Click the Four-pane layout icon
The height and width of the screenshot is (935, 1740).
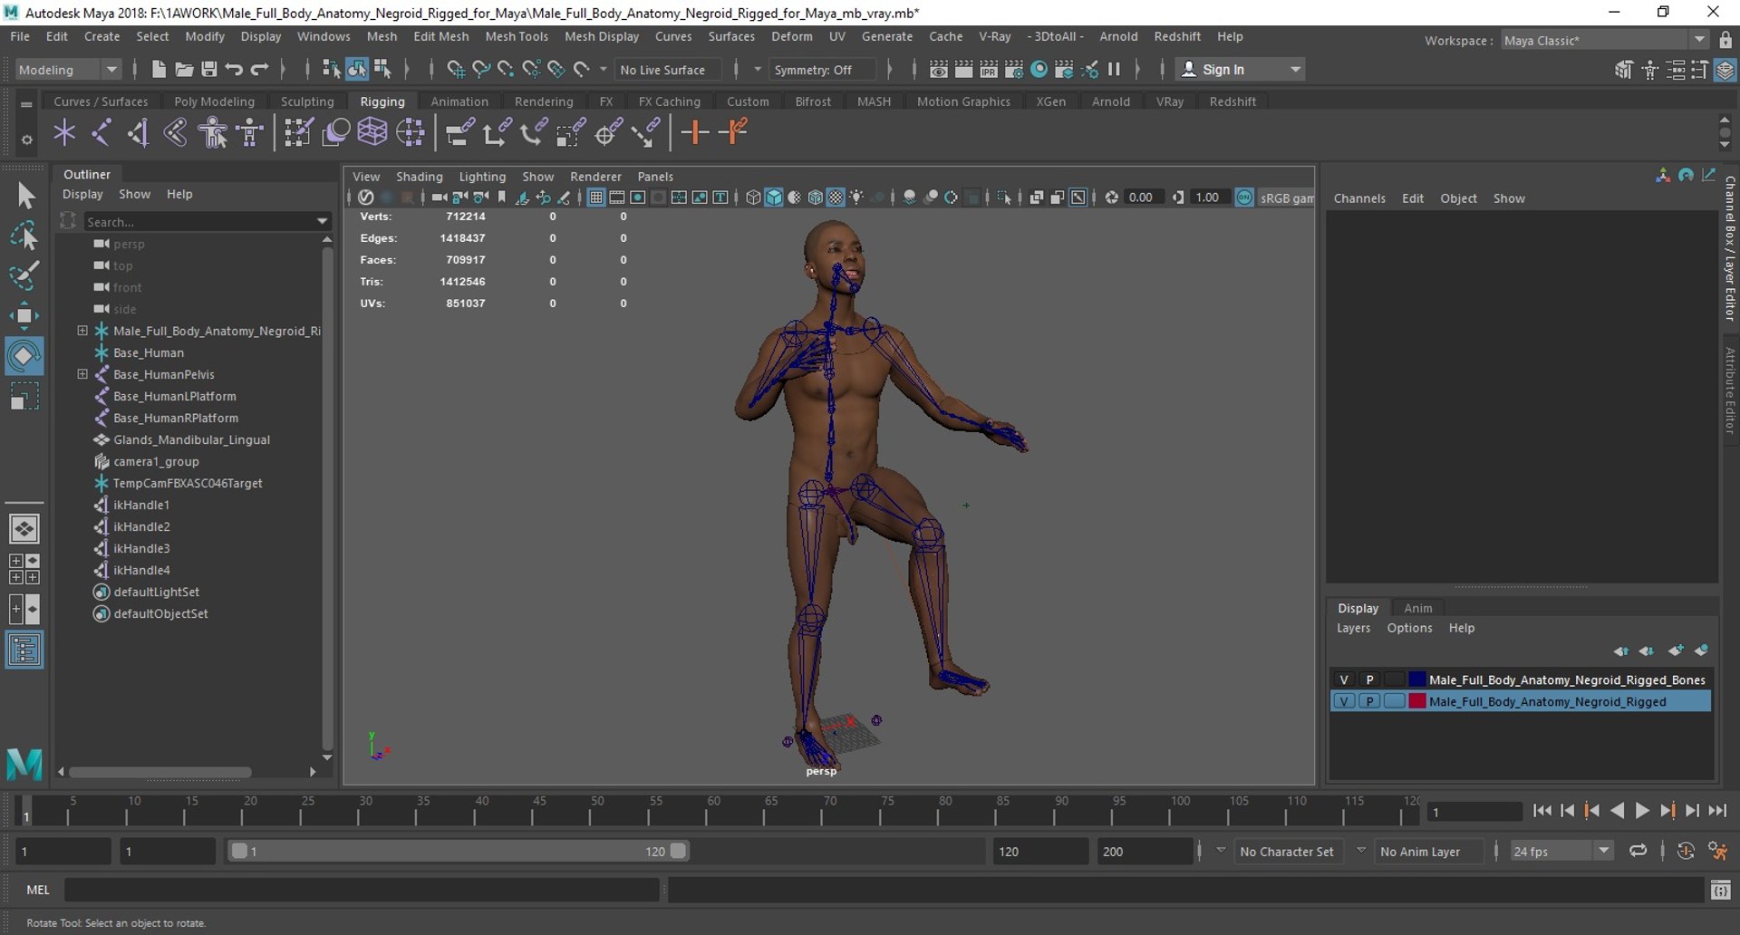(x=24, y=569)
